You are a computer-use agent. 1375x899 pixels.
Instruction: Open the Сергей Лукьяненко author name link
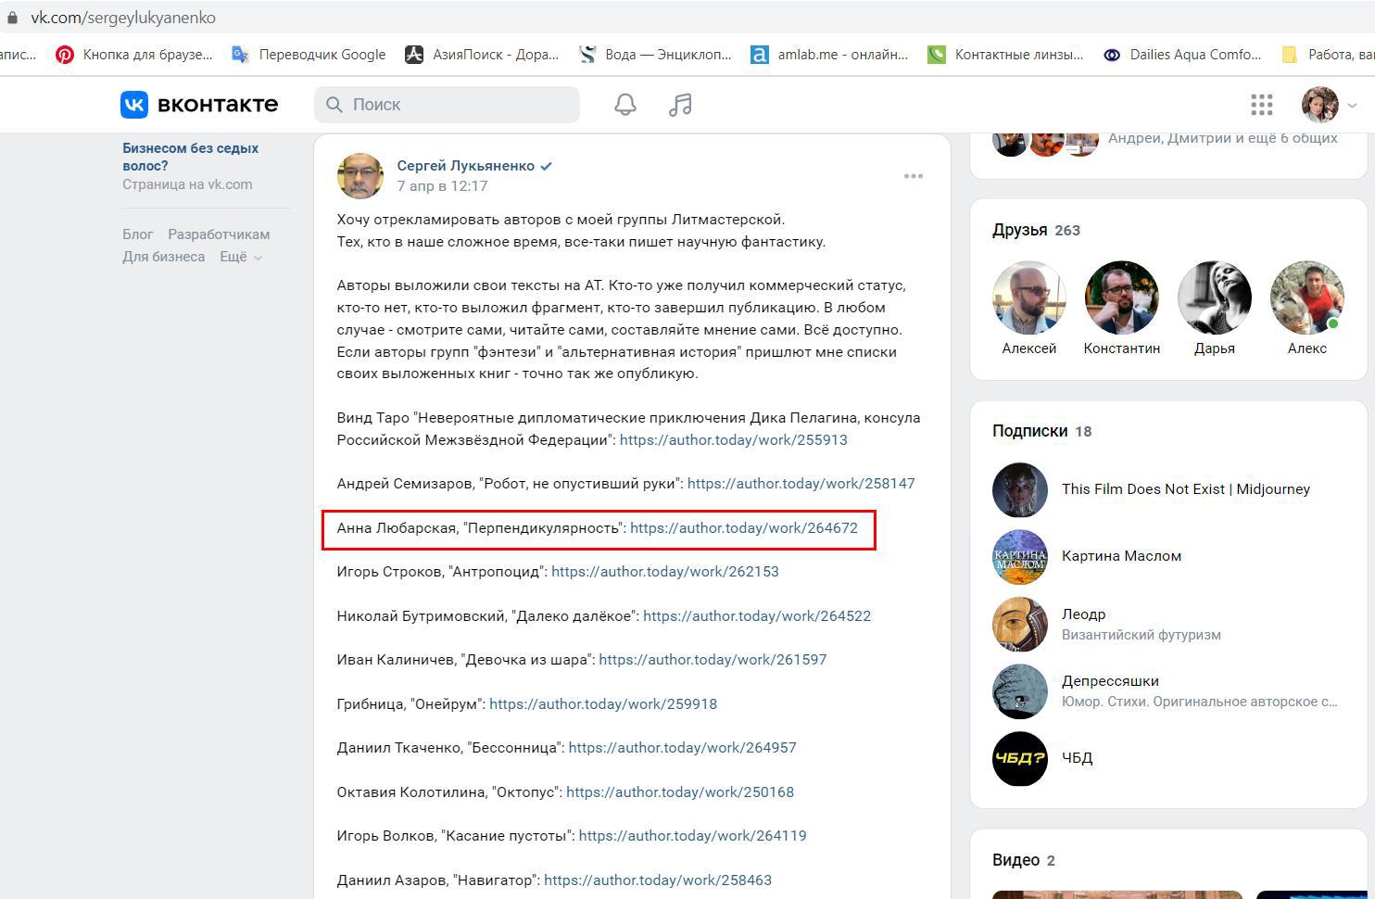coord(465,166)
